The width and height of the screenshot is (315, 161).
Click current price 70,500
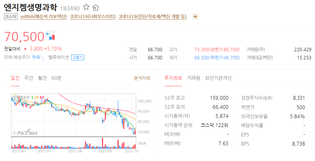tap(24, 36)
